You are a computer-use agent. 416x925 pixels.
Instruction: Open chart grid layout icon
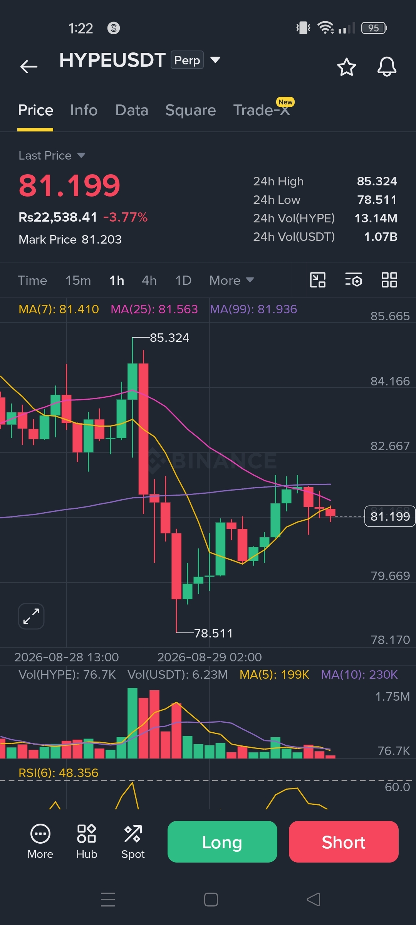pyautogui.click(x=389, y=280)
